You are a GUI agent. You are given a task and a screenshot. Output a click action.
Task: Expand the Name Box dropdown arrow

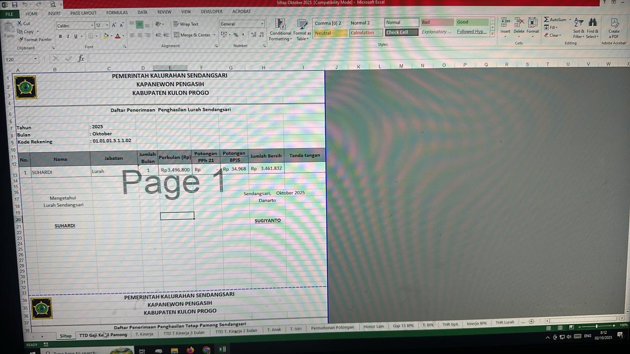tap(35, 59)
